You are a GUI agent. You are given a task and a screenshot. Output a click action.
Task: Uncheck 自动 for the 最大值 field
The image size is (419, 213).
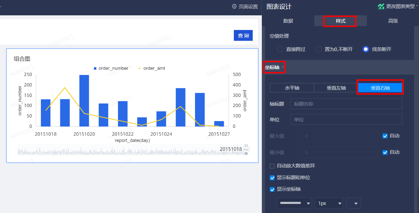[x=385, y=136]
